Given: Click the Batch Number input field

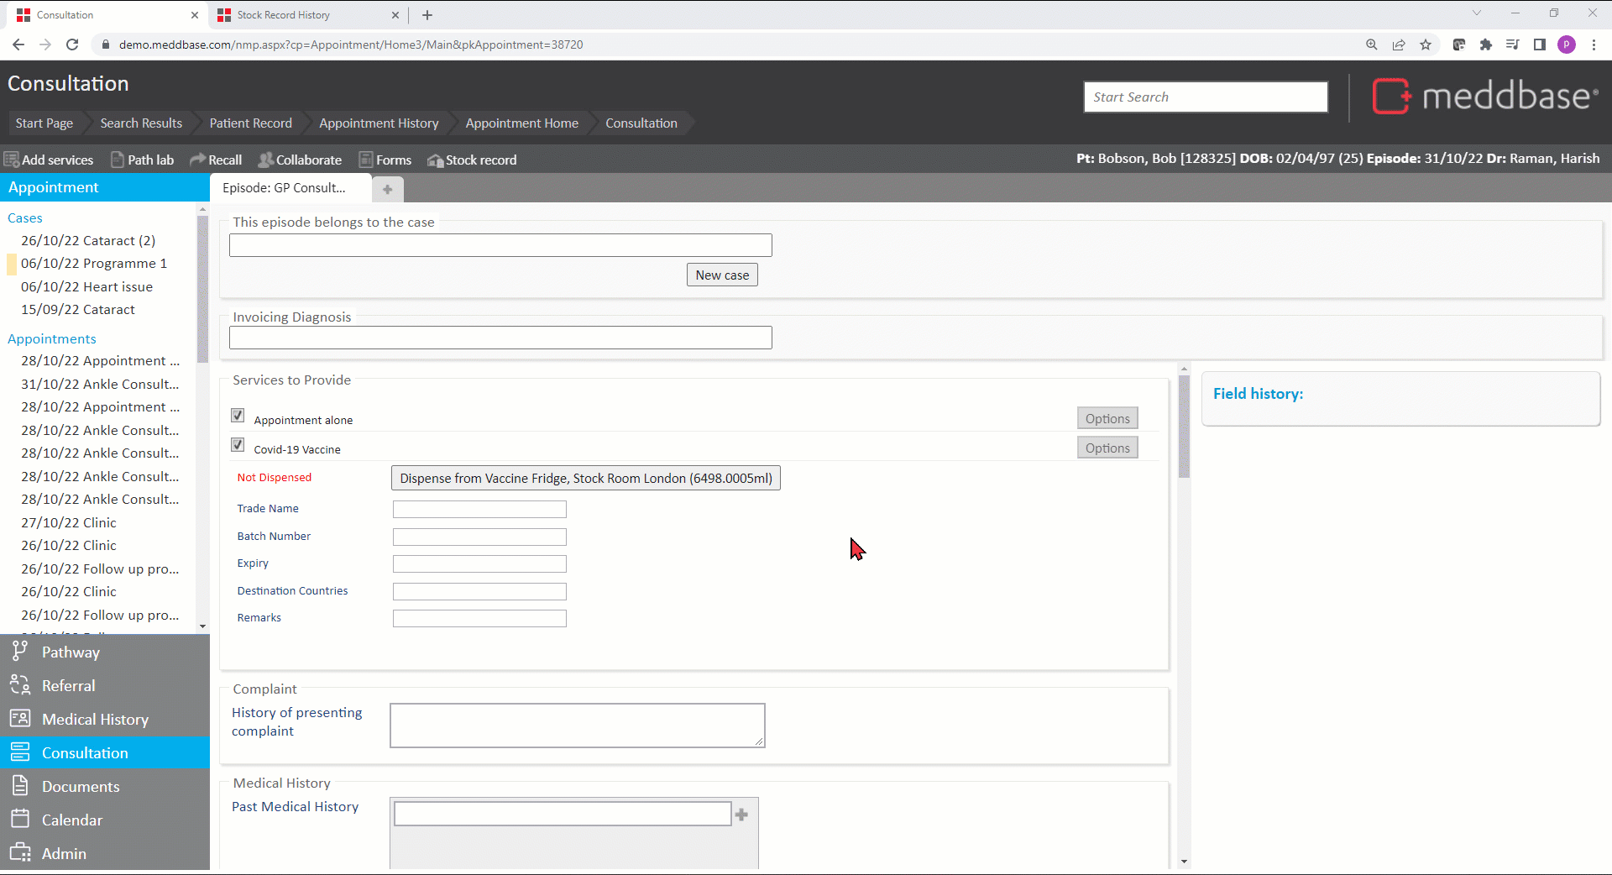Looking at the screenshot, I should (x=479, y=537).
